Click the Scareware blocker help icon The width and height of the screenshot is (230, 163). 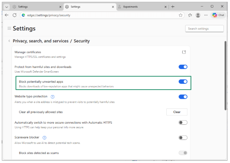click(44, 138)
